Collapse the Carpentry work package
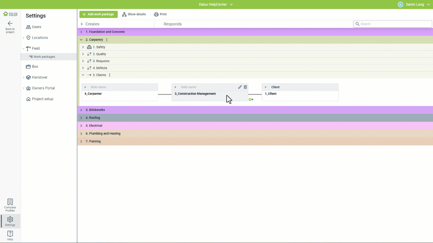 81,40
